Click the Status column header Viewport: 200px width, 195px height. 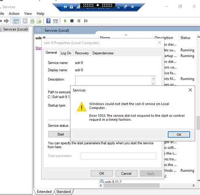185,38
